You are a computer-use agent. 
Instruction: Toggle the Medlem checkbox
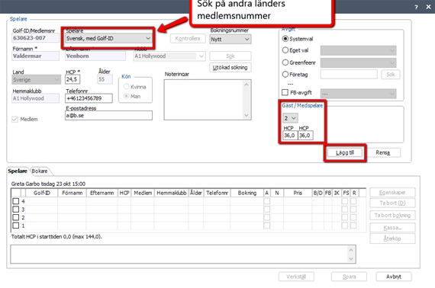14,120
